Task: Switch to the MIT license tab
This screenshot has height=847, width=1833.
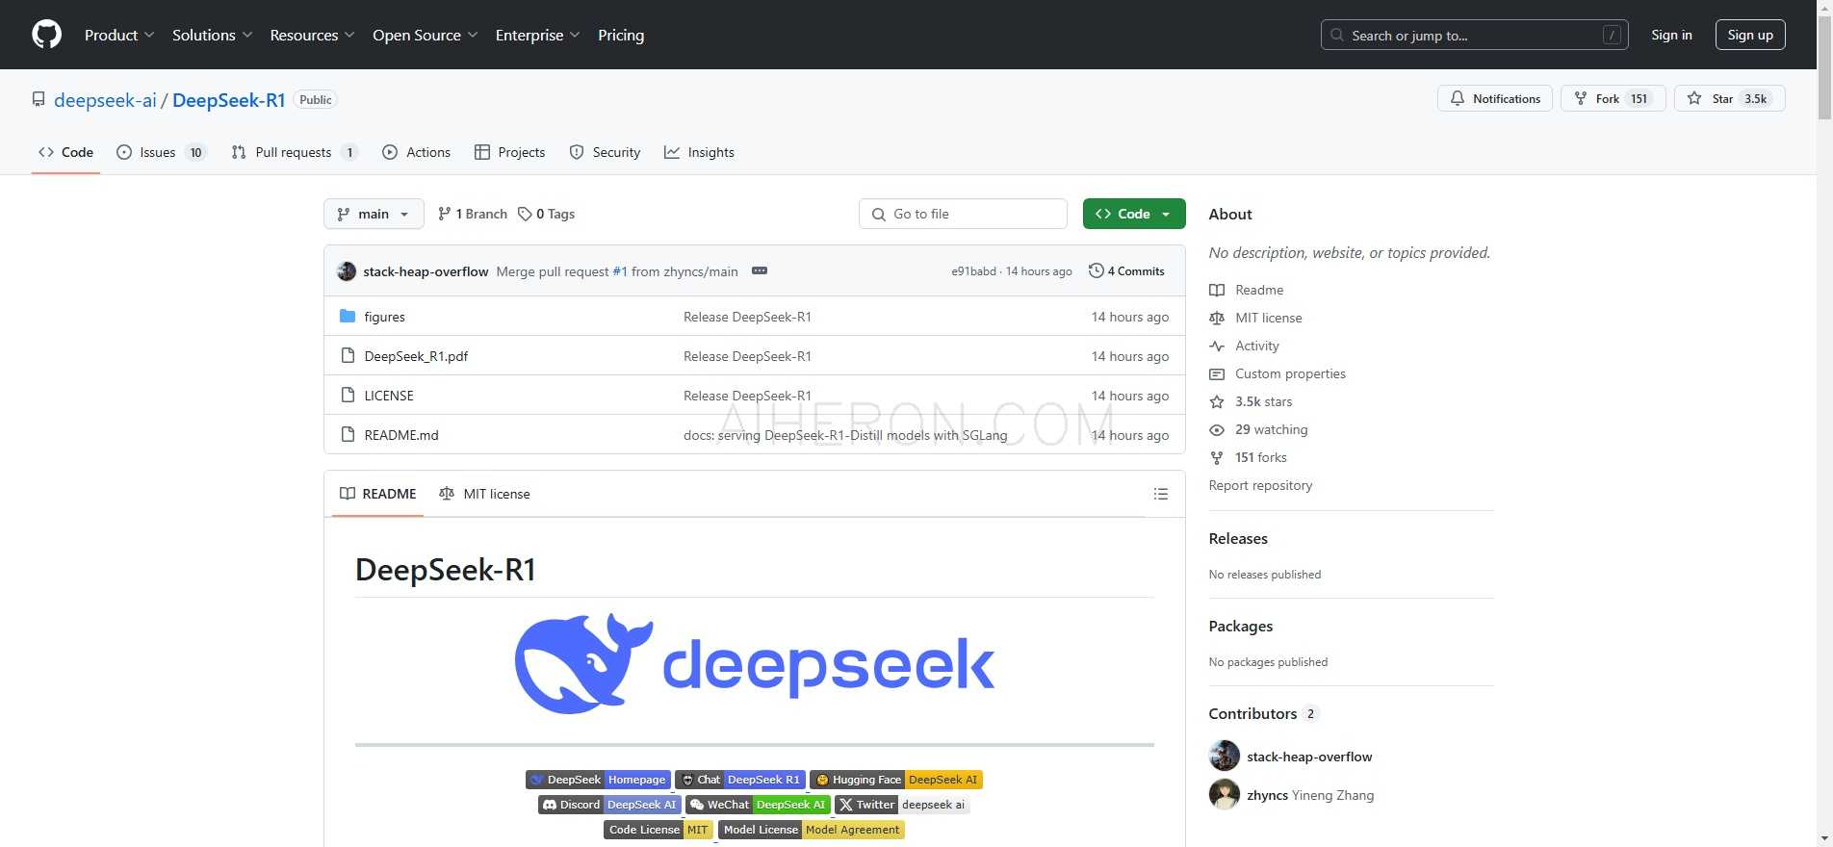Action: [484, 494]
